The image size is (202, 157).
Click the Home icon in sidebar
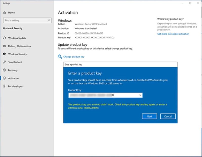pyautogui.click(x=4, y=12)
